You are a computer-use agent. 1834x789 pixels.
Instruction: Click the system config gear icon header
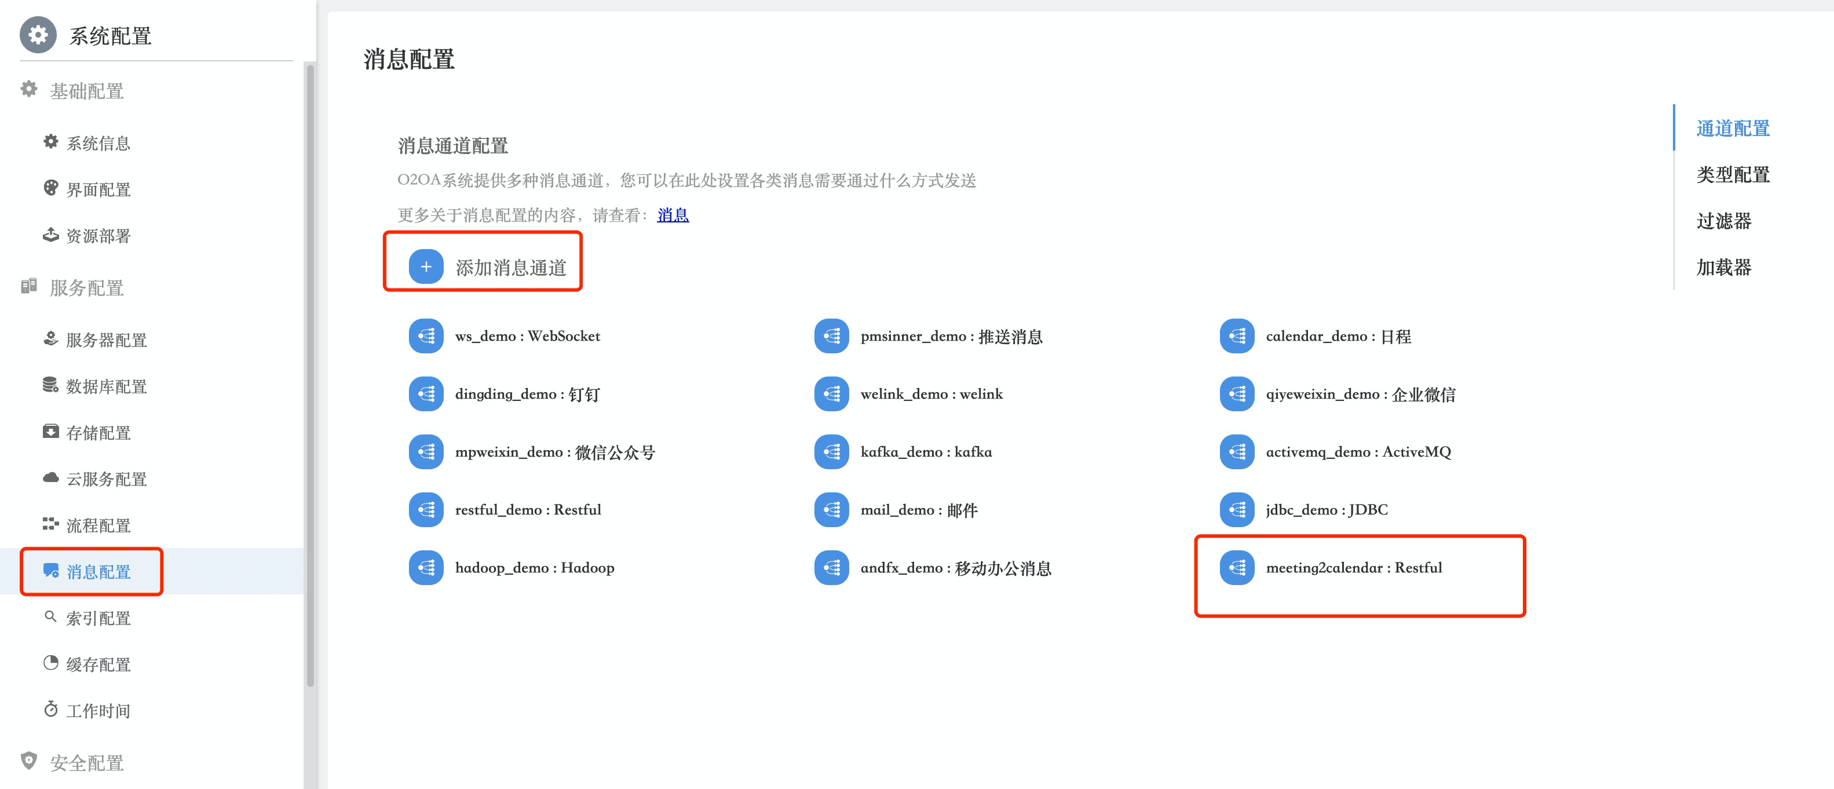click(38, 35)
